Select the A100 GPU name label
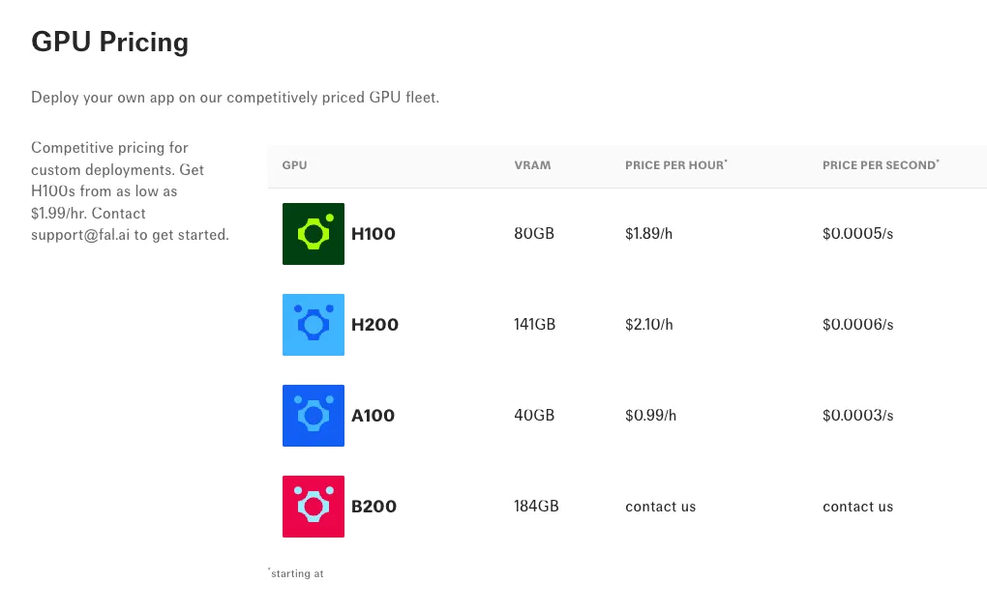987x611 pixels. pyautogui.click(x=373, y=416)
